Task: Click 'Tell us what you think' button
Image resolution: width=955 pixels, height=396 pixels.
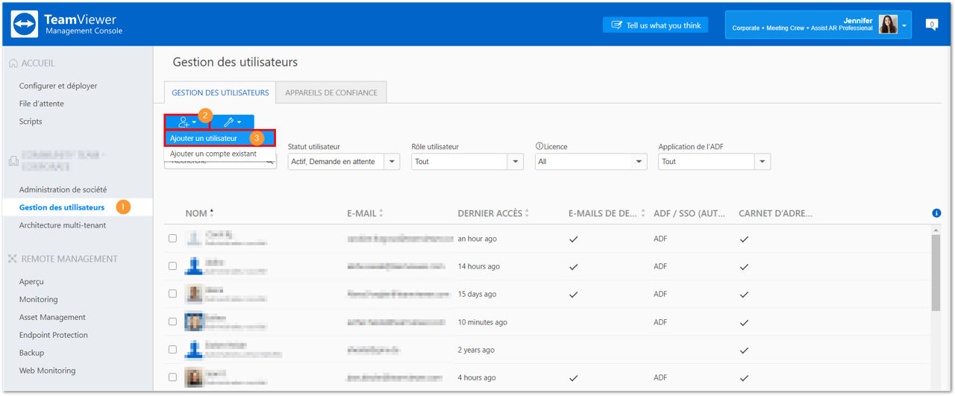Action: point(655,25)
